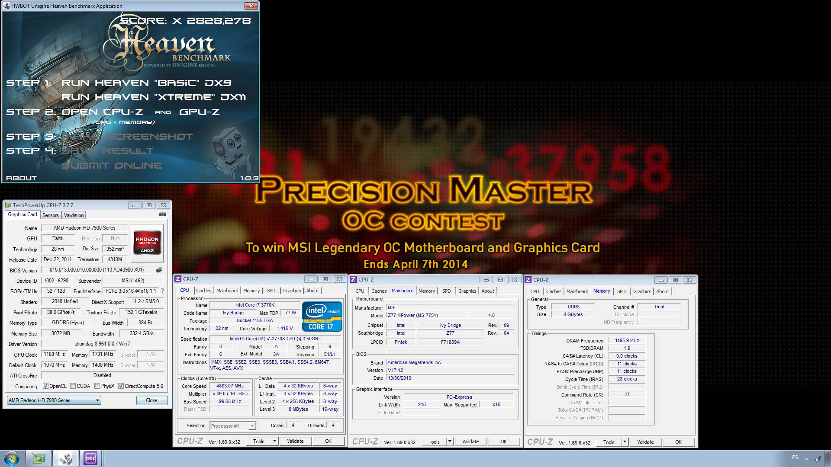
Task: Switch to GPU-Z Validation tab
Action: click(74, 215)
